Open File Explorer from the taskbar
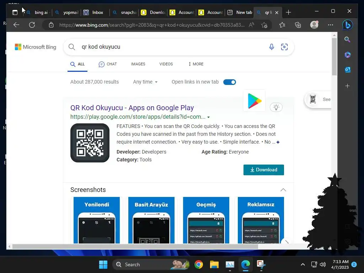 [x=214, y=264]
